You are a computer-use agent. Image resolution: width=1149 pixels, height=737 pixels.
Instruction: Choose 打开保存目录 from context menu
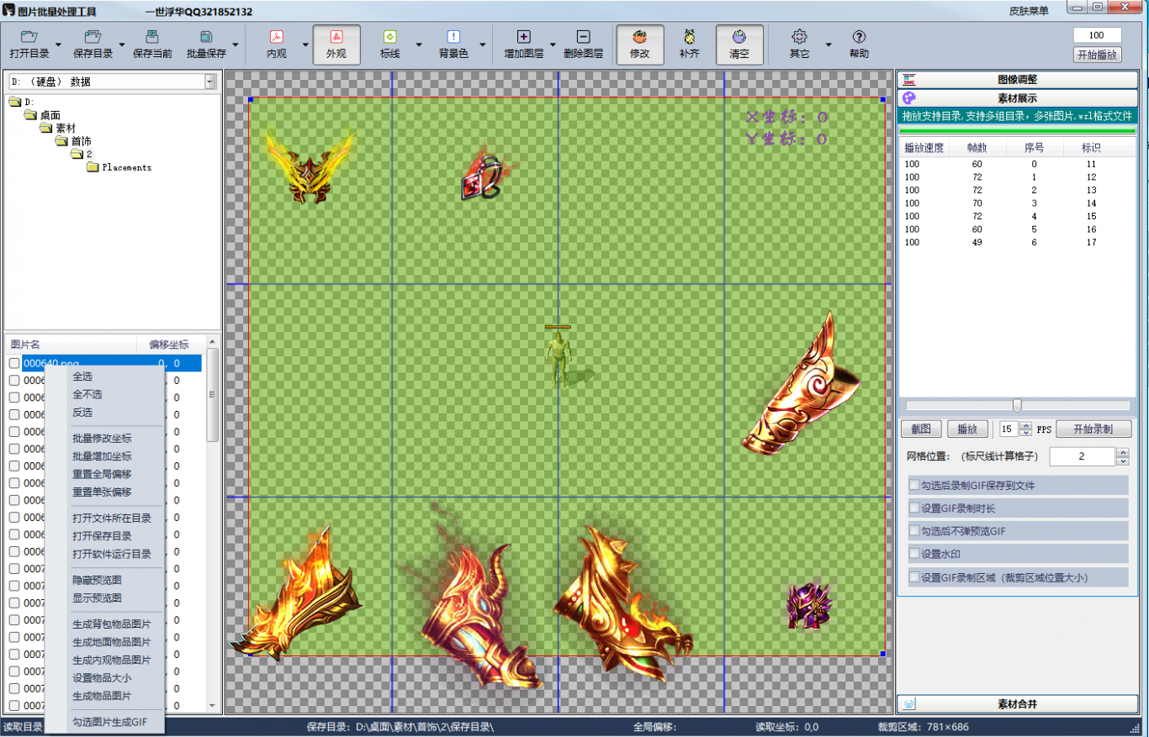click(x=102, y=536)
